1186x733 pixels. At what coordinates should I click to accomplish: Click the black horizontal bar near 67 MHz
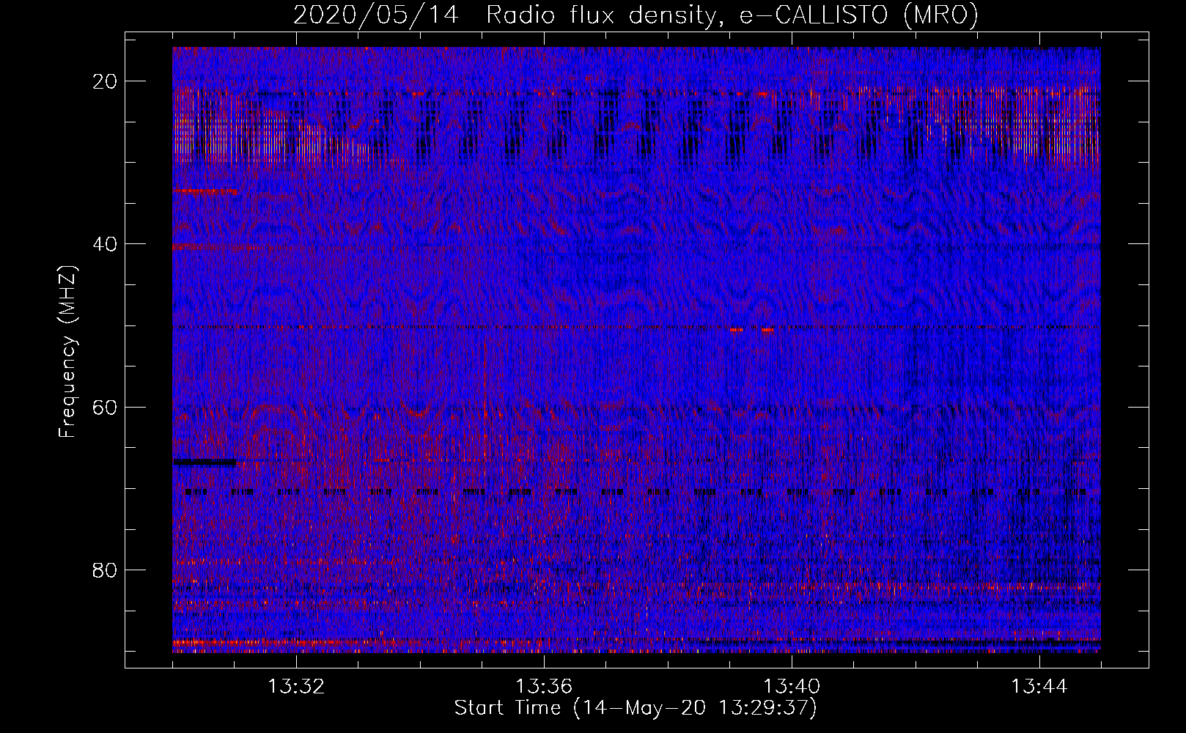pyautogui.click(x=205, y=463)
